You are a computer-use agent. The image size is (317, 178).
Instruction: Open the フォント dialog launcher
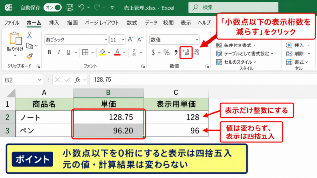143,66
